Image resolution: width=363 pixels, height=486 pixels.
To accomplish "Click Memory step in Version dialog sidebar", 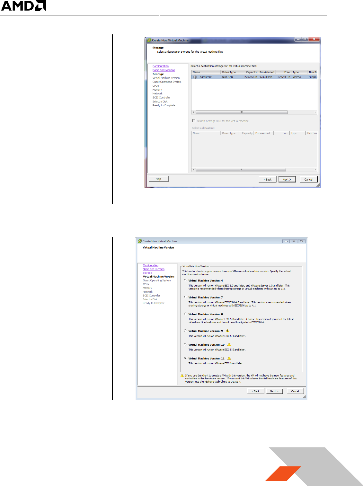I will click(147, 288).
